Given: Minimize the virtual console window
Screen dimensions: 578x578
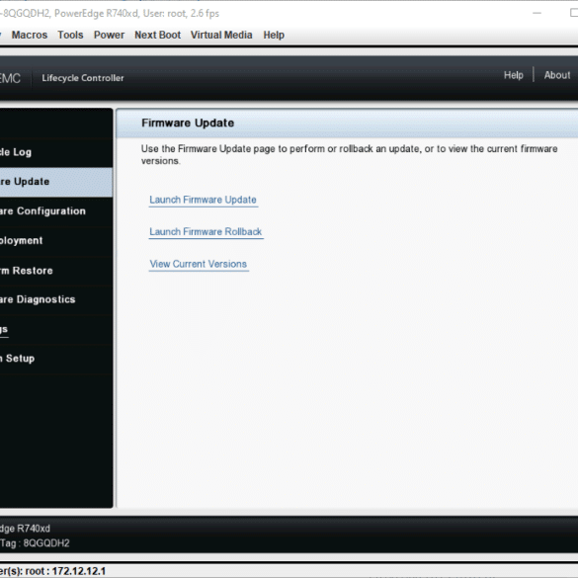Looking at the screenshot, I should click(x=537, y=13).
